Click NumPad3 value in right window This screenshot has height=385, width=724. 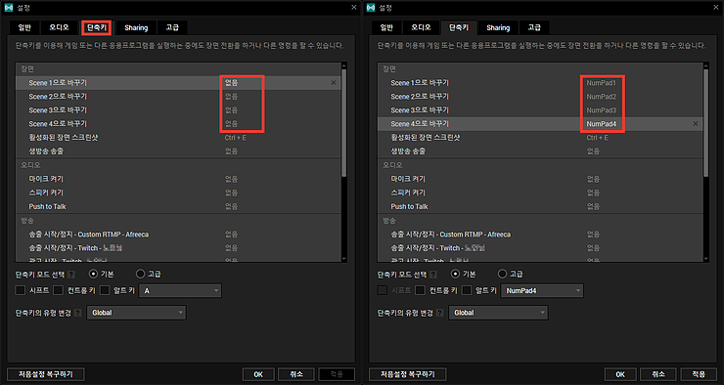[x=601, y=110]
